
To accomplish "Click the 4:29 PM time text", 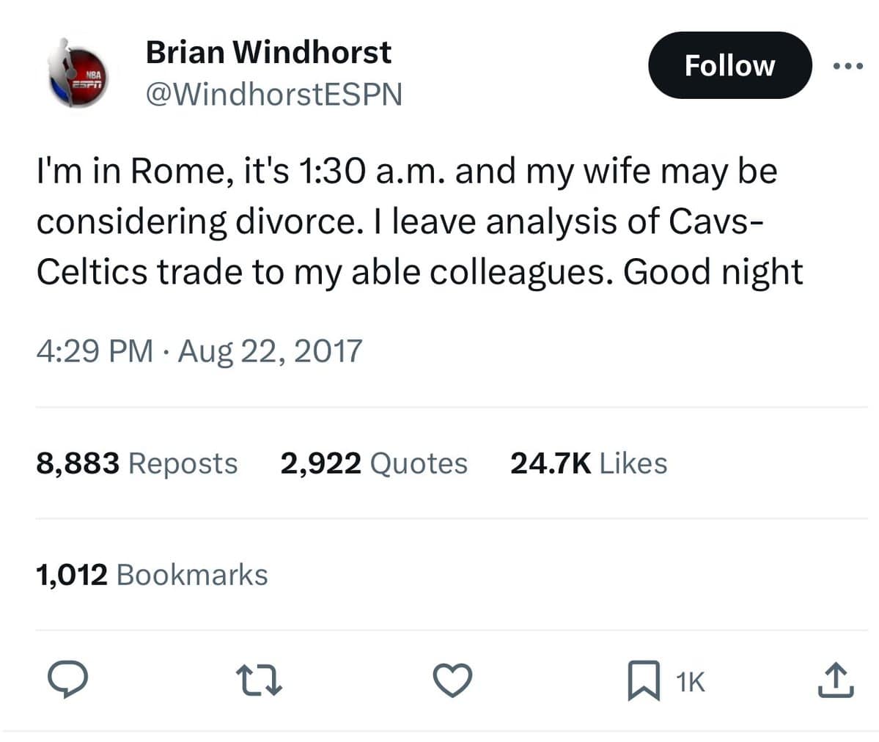I will click(95, 350).
